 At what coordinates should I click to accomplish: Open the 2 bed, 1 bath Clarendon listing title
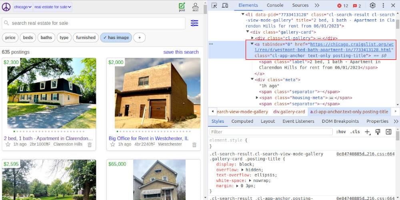48,138
